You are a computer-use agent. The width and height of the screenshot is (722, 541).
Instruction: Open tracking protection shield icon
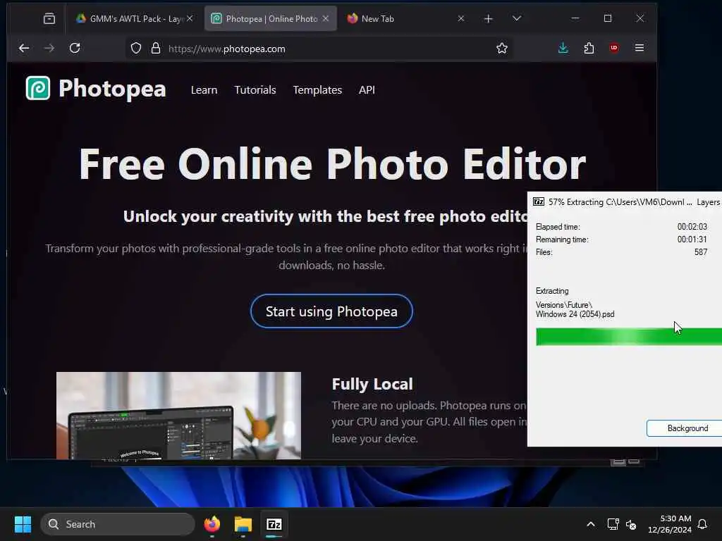pos(136,49)
